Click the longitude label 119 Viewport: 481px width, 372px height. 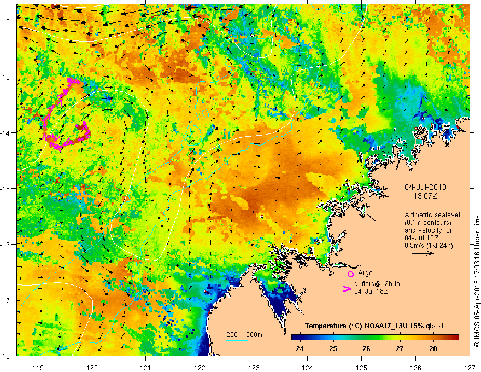38,368
